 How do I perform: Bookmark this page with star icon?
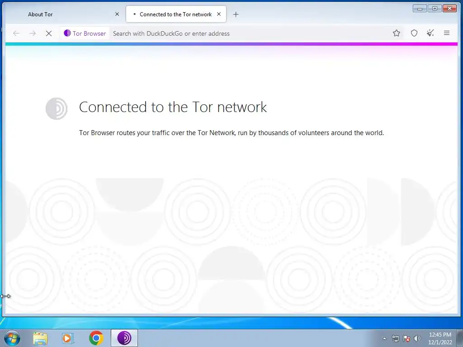coord(396,33)
